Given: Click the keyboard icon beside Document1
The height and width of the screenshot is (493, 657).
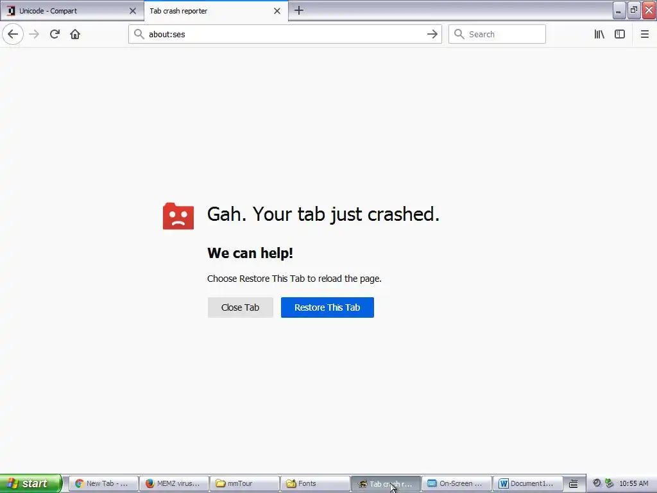Looking at the screenshot, I should (573, 483).
